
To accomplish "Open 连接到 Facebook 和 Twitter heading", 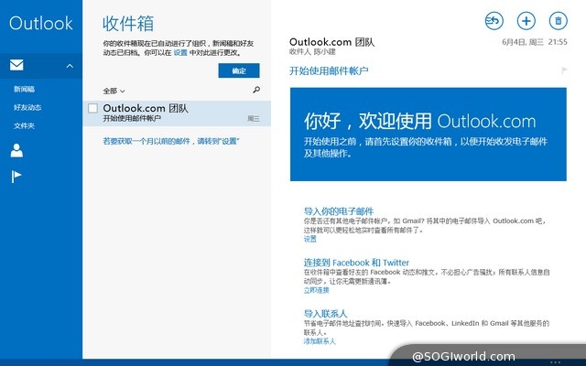I will 356,263.
